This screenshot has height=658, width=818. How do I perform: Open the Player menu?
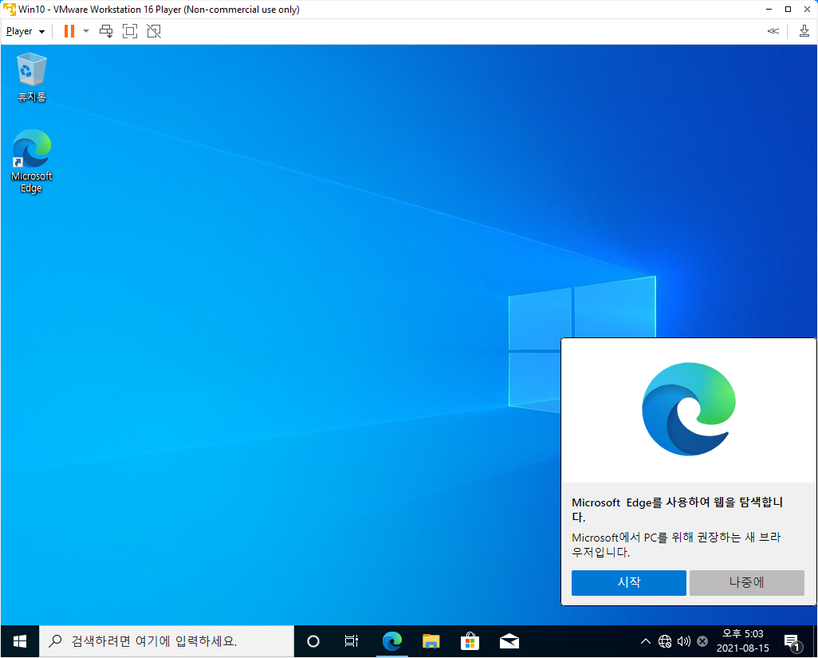[25, 31]
